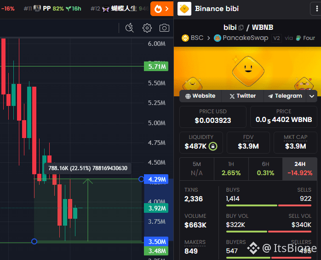Select the 1H timeframe tab
This screenshot has height=260, width=321.
231,169
